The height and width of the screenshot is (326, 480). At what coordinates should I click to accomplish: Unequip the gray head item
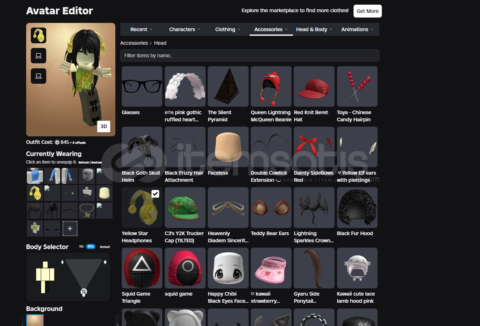87,176
